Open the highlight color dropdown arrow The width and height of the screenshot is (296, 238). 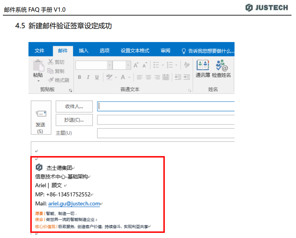click(116, 77)
